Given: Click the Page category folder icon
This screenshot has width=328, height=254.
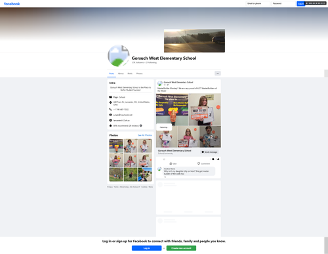Looking at the screenshot, I should coord(111,97).
